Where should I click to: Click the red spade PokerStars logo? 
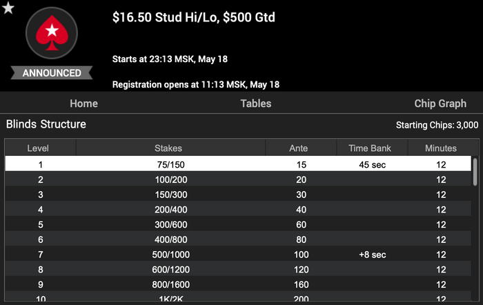coord(52,33)
